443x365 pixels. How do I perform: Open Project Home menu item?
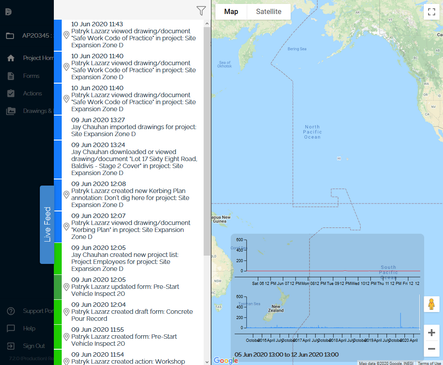(x=38, y=58)
